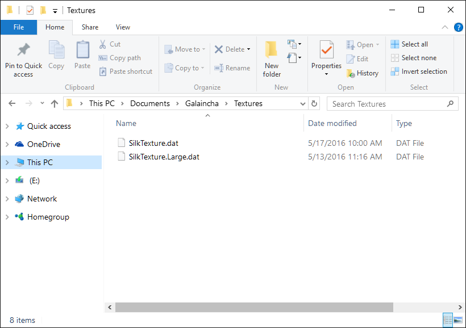Collapse the ribbon with the chevron
The image size is (466, 328).
click(445, 27)
